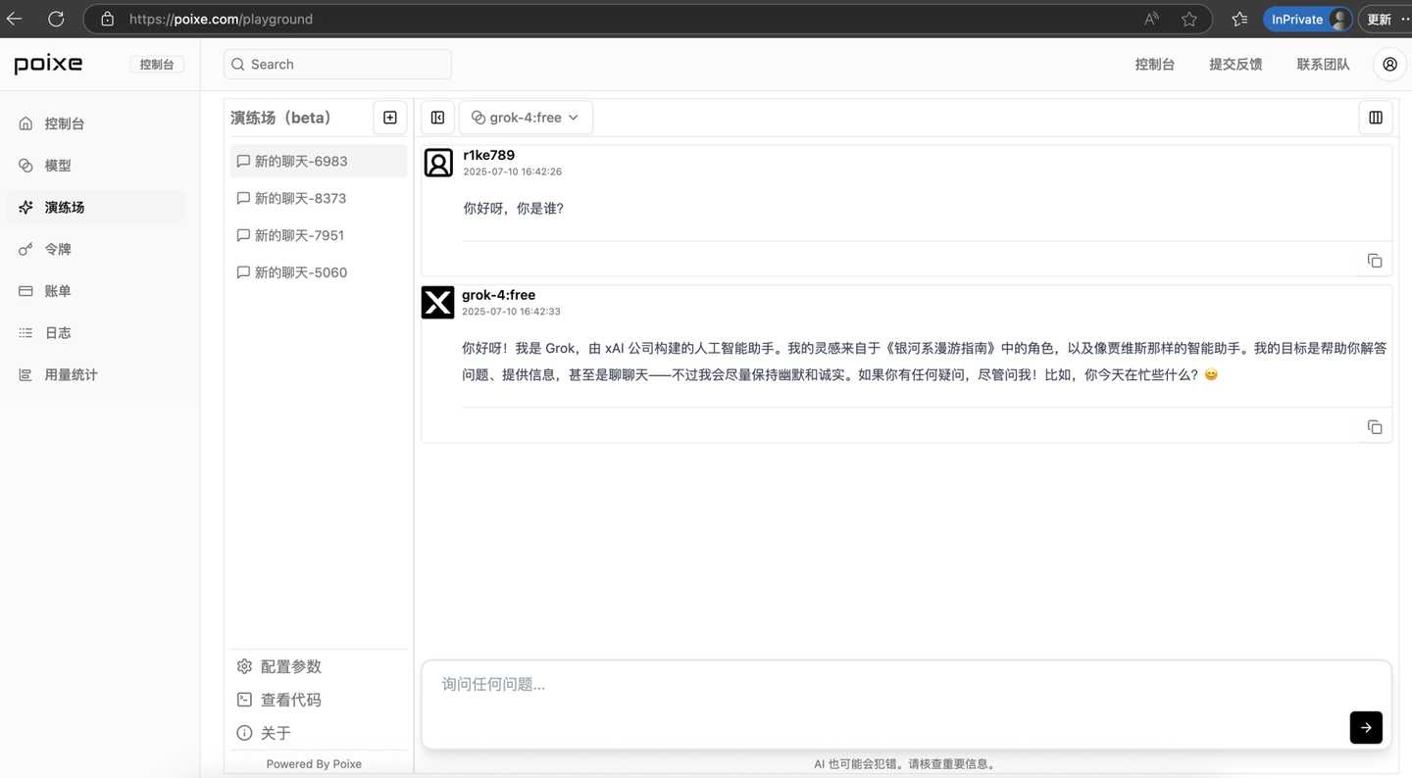
Task: Open the user account avatar icon
Action: [1389, 64]
